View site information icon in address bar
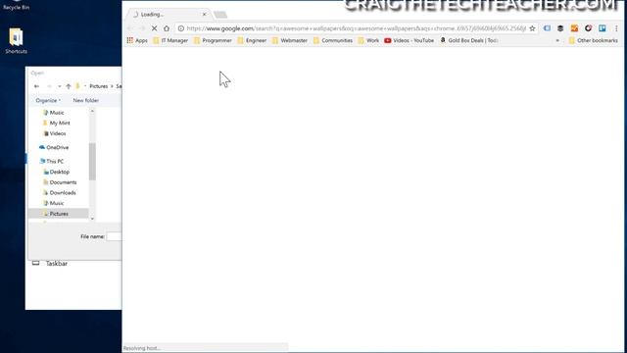This screenshot has height=353, width=627. [x=180, y=28]
